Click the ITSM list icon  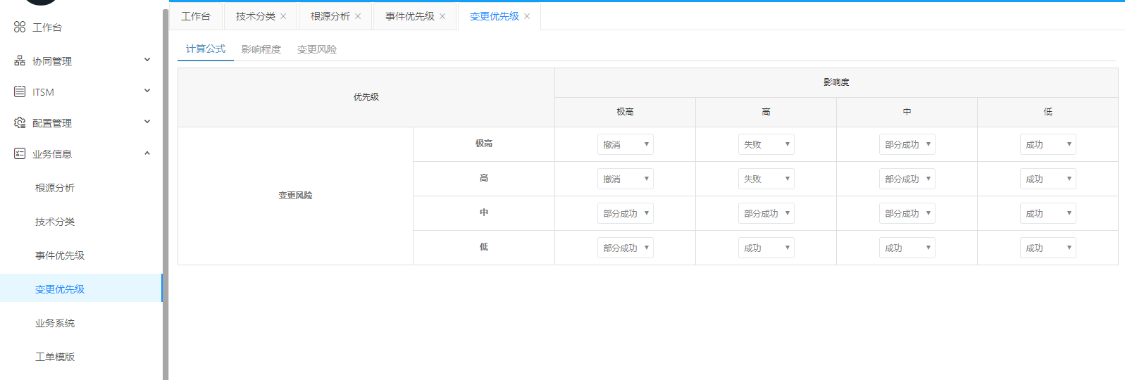tap(20, 91)
